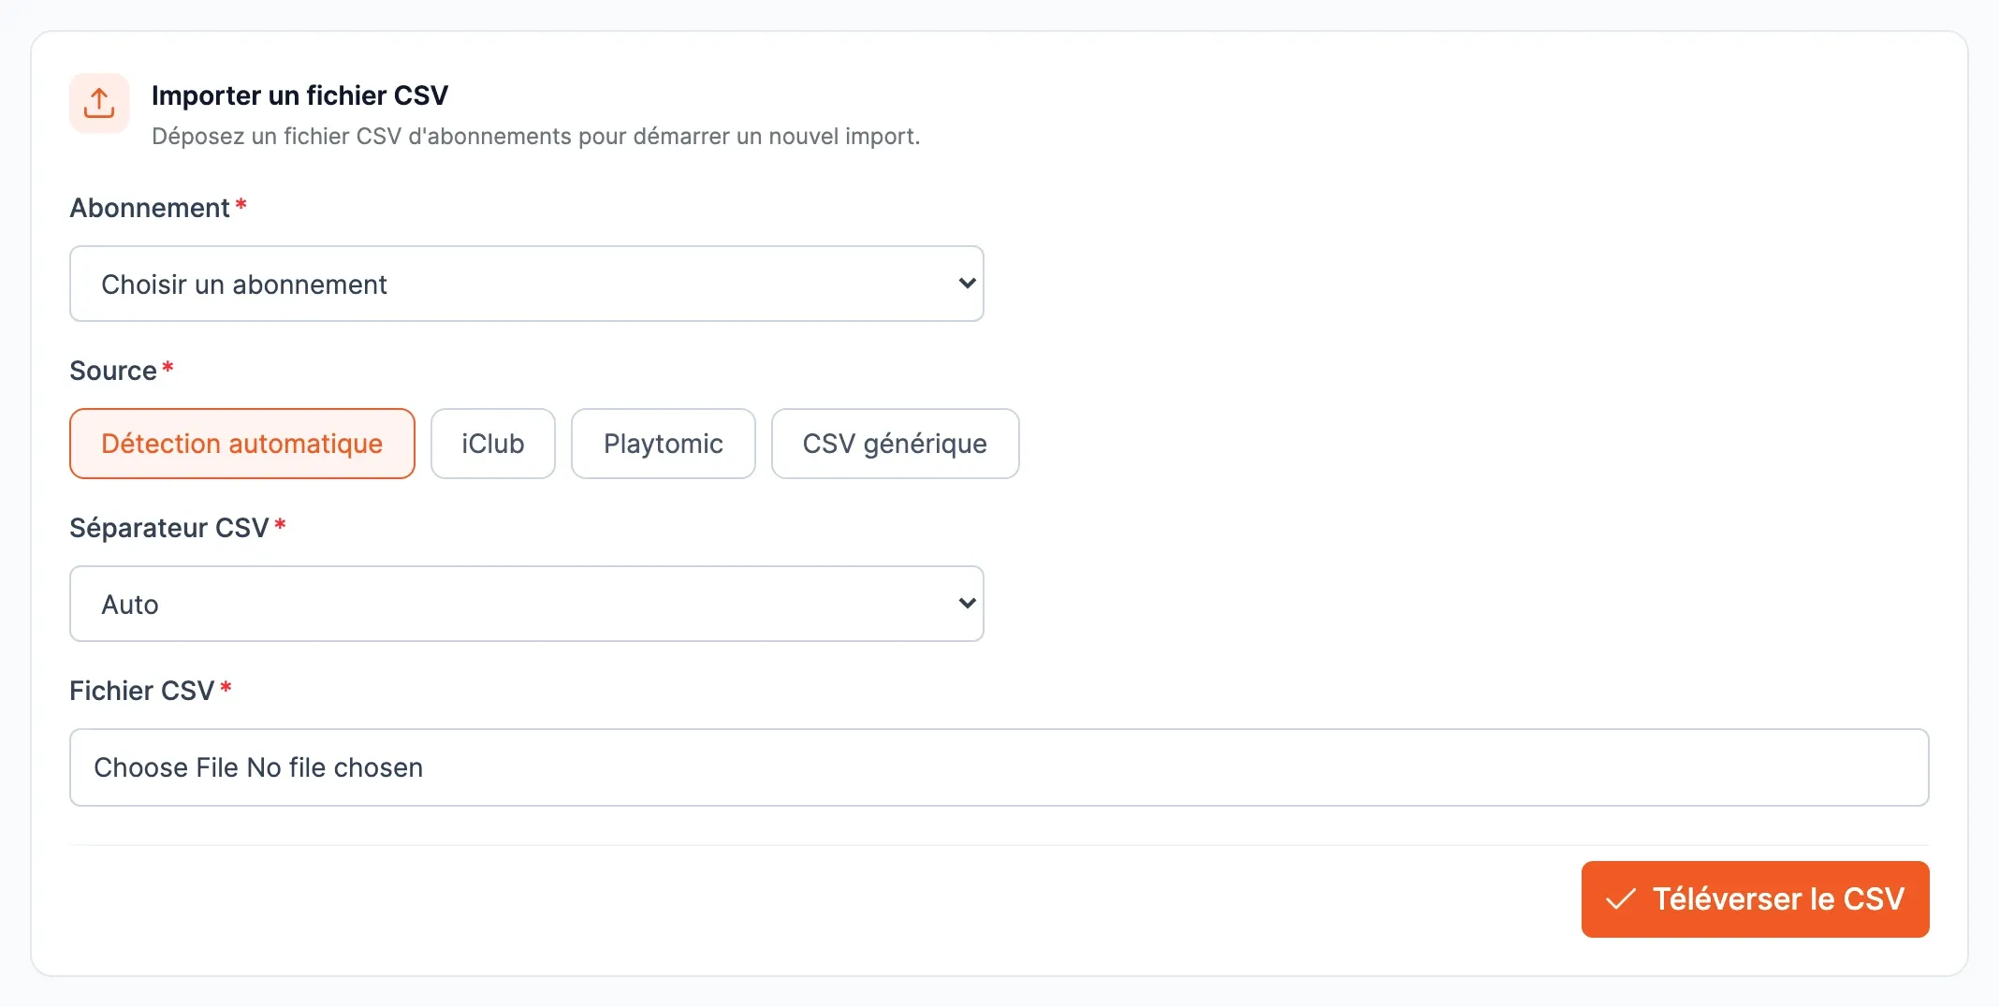This screenshot has height=1007, width=1999.
Task: Click the Importer un fichier CSV heading
Action: pyautogui.click(x=299, y=95)
